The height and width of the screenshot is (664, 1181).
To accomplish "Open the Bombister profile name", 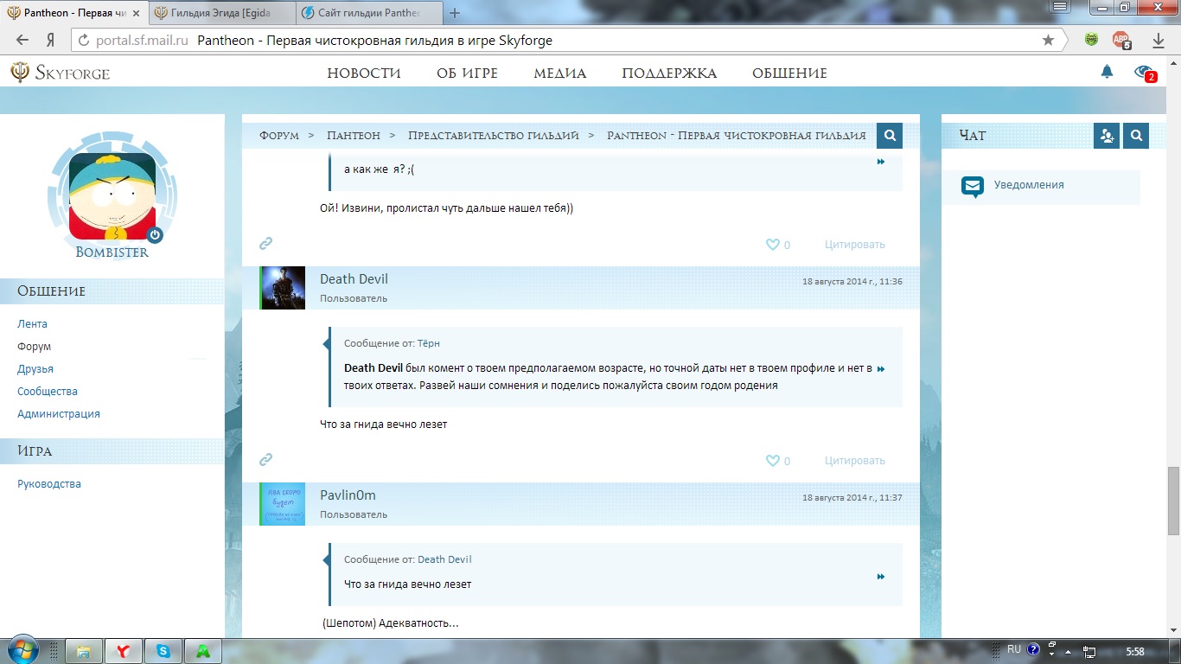I will click(112, 252).
